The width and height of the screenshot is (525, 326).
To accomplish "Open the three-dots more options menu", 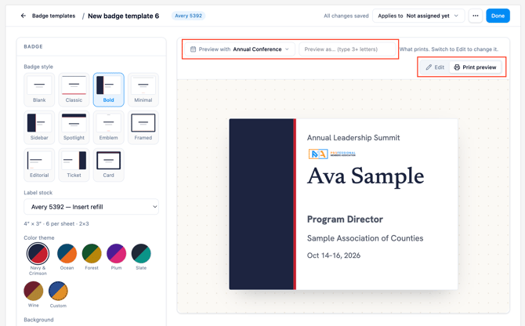I will click(x=475, y=16).
